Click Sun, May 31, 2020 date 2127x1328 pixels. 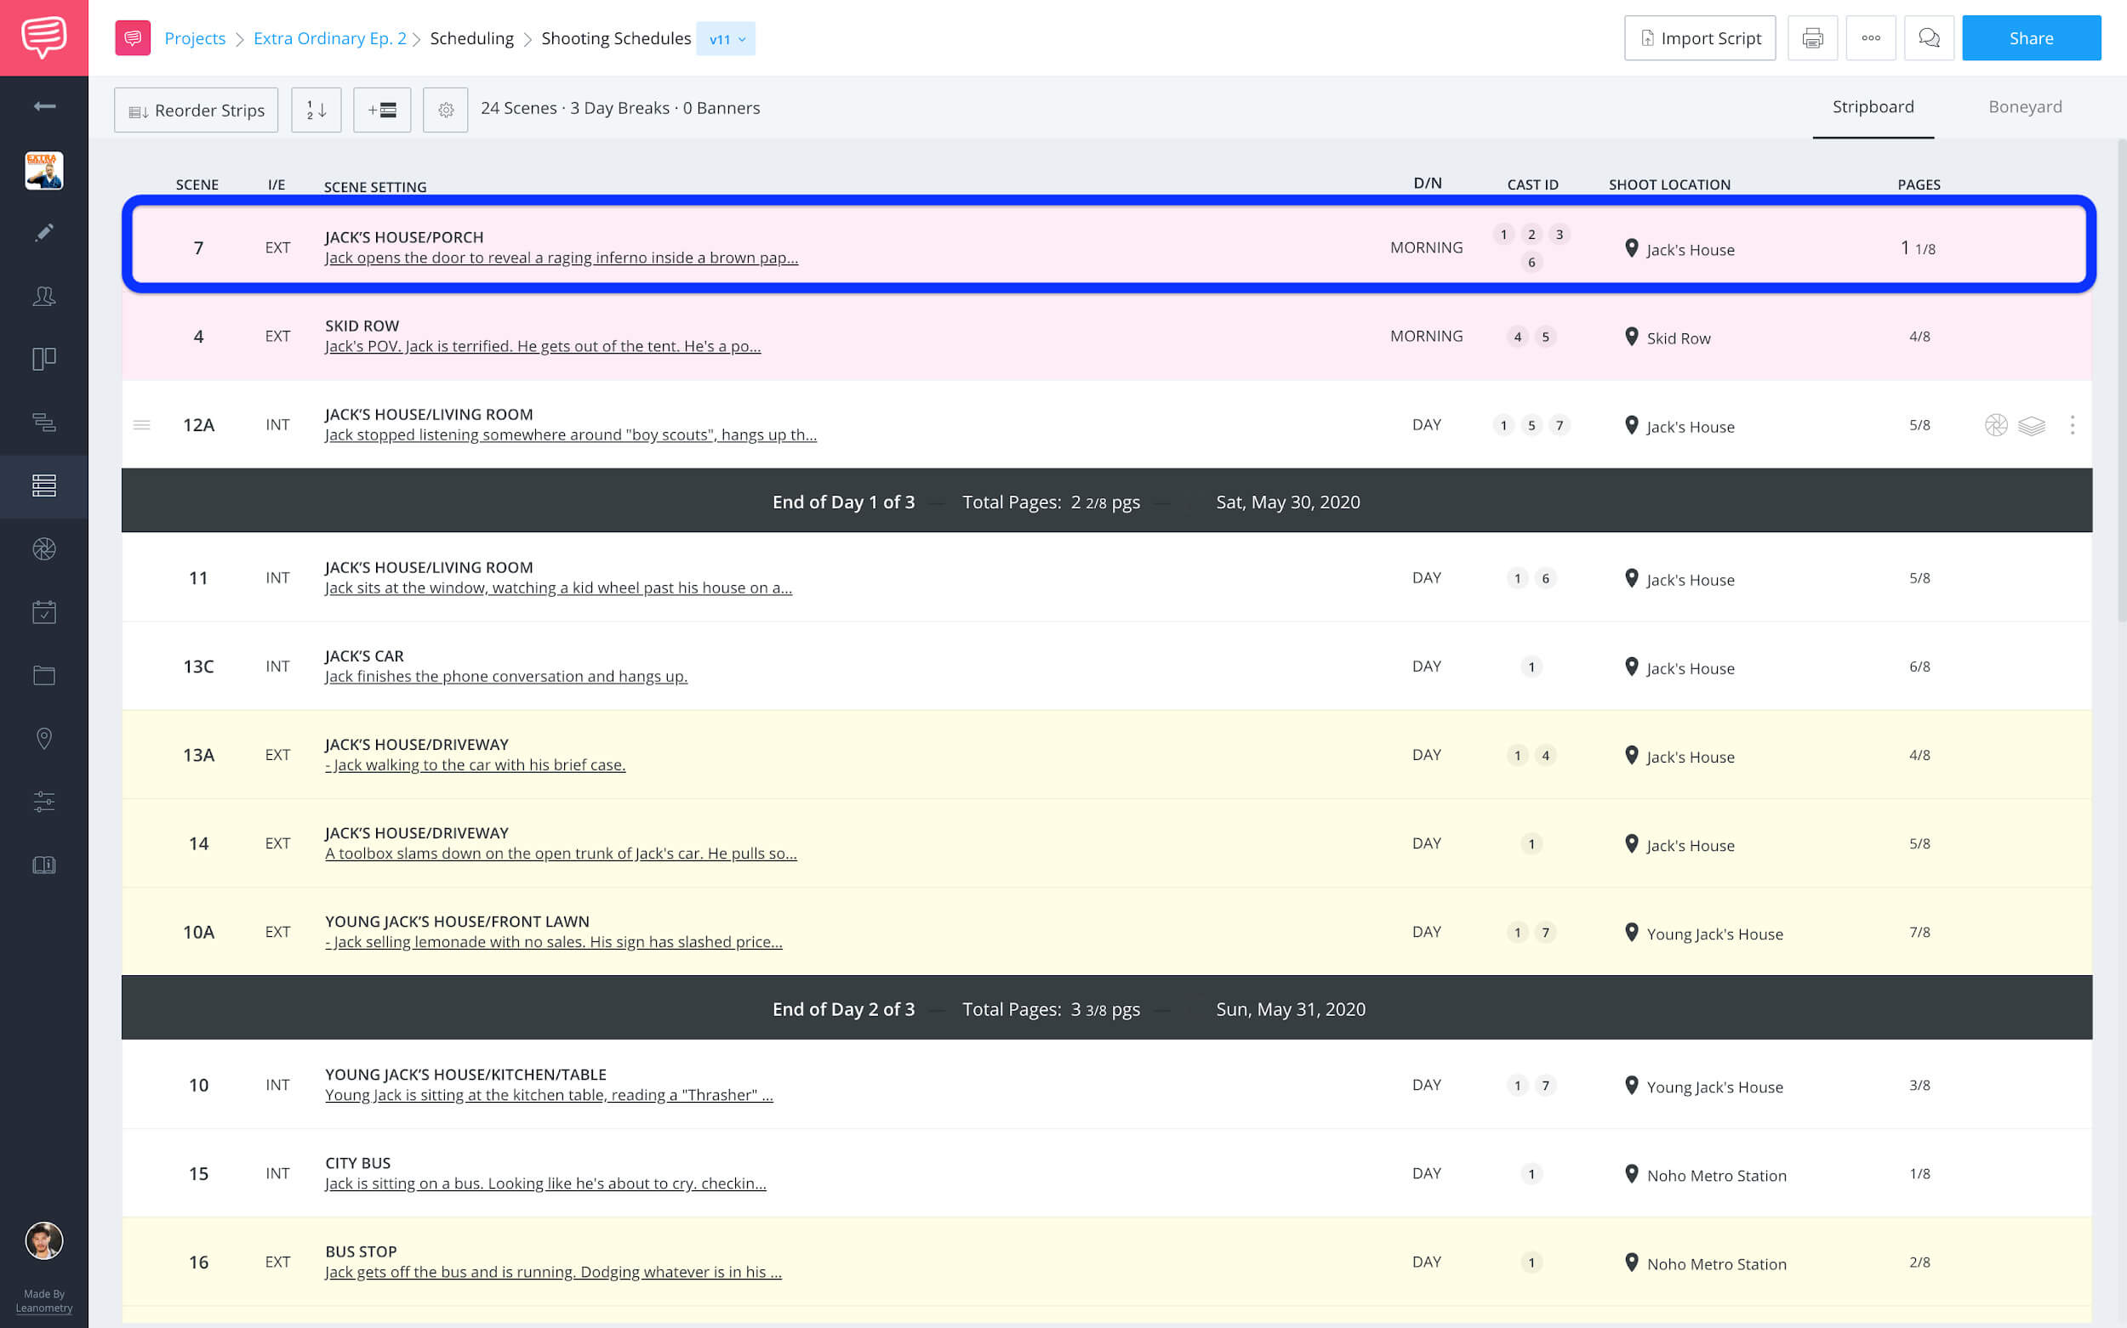1291,1009
